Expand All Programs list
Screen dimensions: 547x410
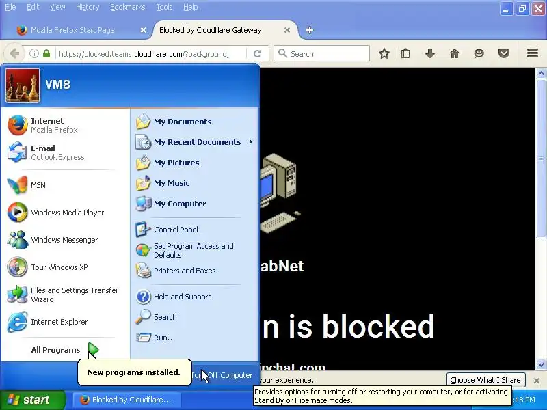point(64,350)
